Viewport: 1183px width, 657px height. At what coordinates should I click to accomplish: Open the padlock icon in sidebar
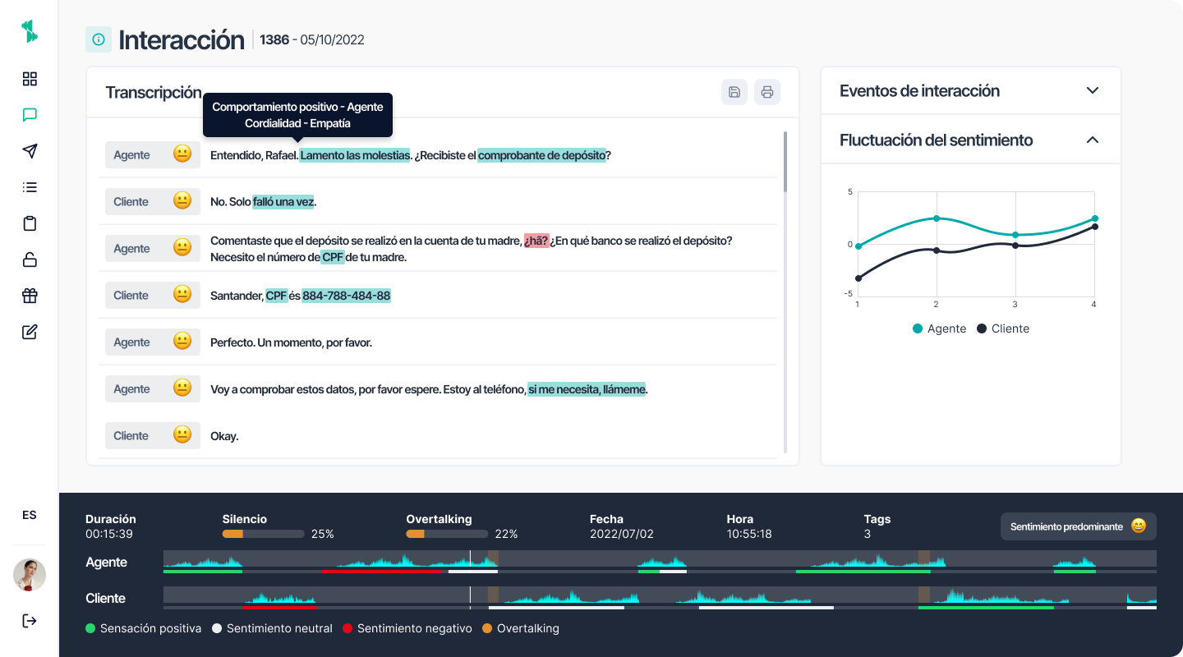(x=30, y=260)
